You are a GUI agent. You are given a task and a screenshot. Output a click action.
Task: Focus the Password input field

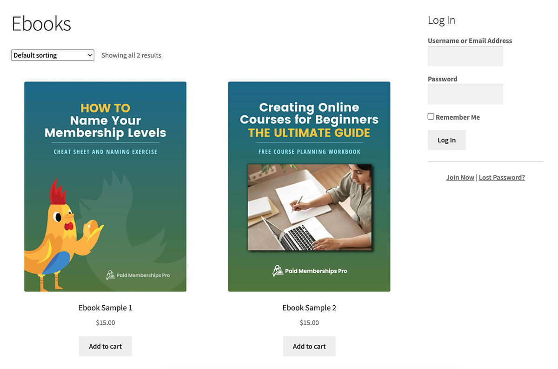point(465,94)
